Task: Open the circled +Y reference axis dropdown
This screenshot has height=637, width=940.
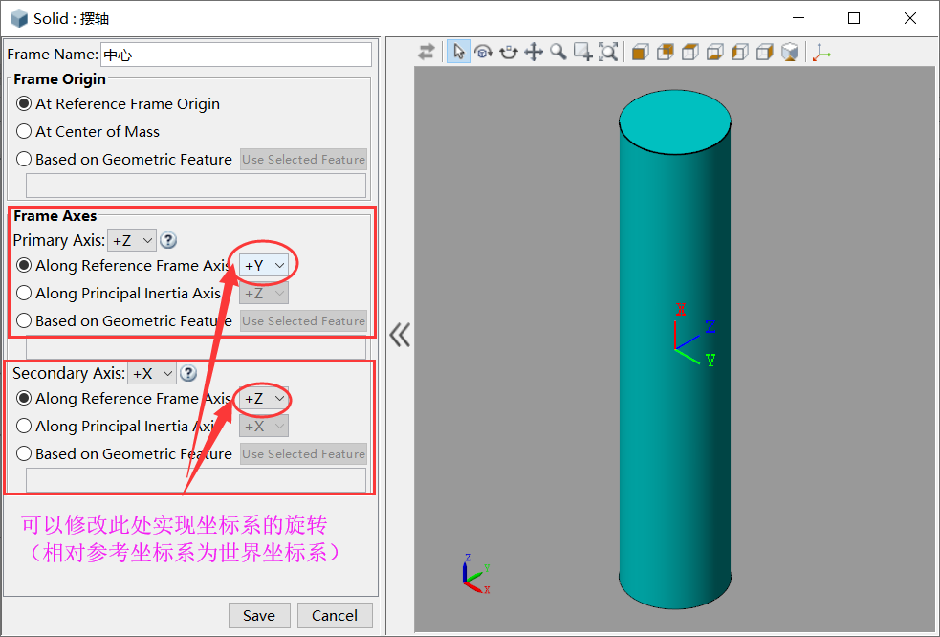Action: point(263,265)
